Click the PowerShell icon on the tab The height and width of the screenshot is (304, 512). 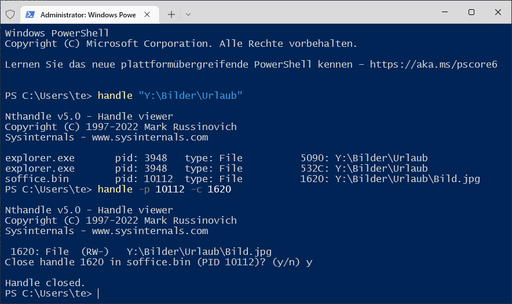(30, 14)
